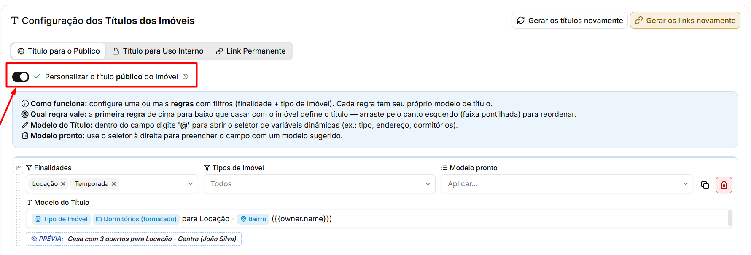
Task: Expand the Finalidades dropdown arrow
Action: [190, 184]
